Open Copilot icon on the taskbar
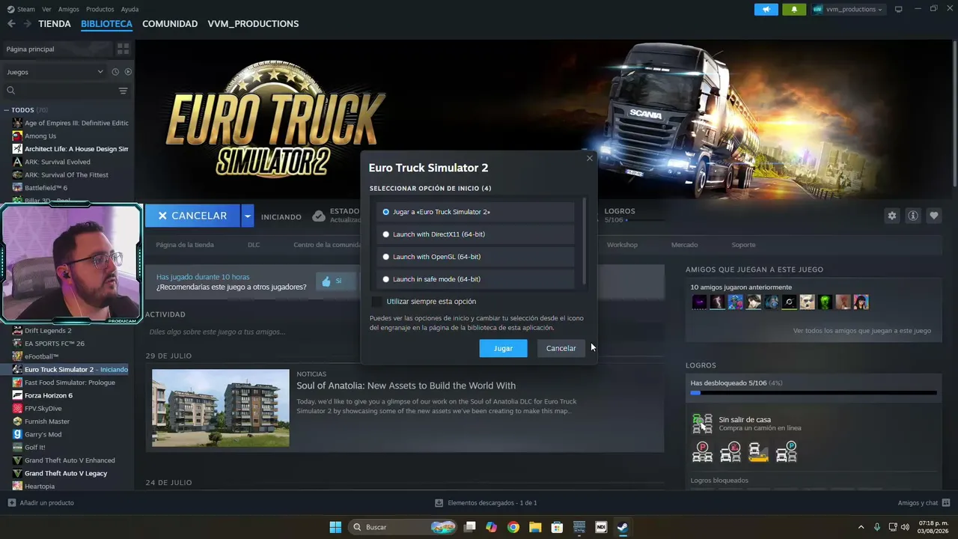958x539 pixels. click(491, 527)
